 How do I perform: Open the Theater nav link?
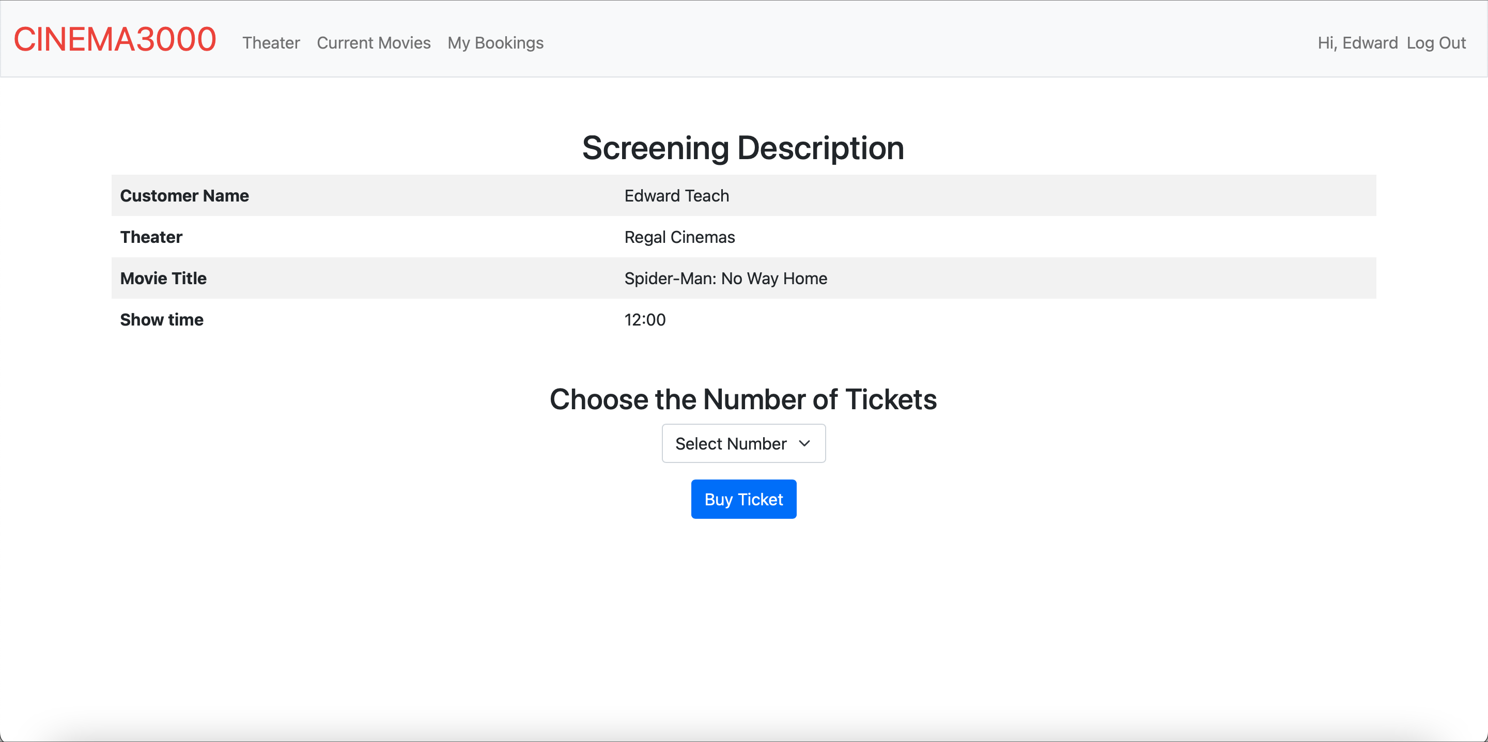(x=271, y=43)
